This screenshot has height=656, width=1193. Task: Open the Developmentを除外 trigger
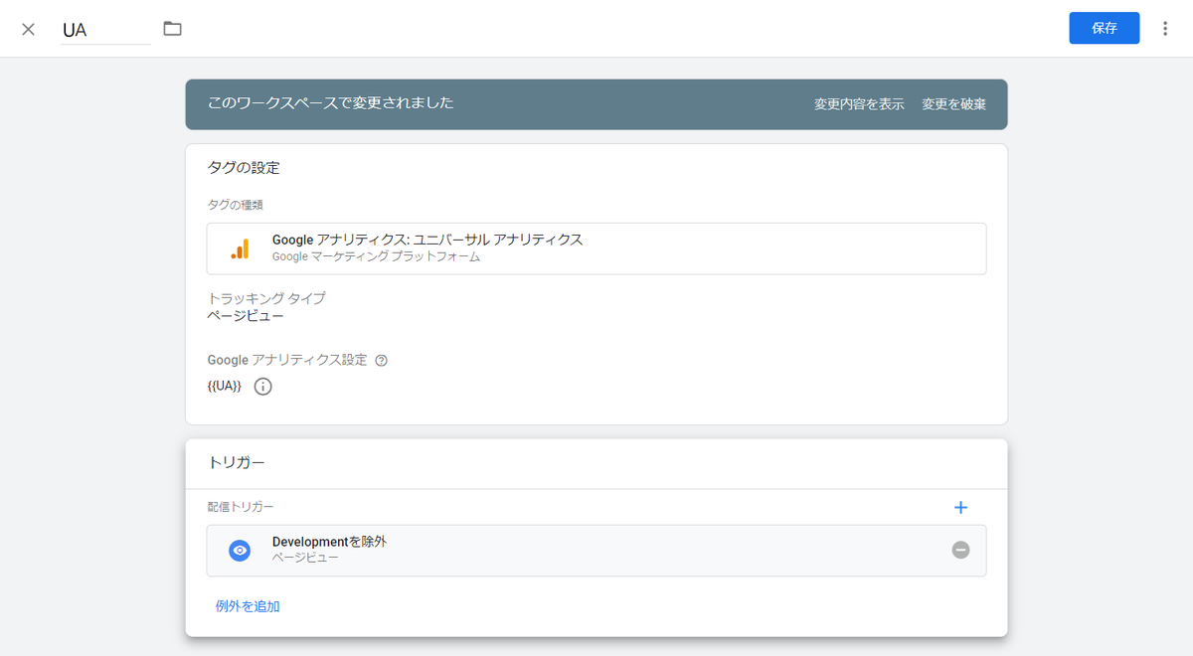596,551
